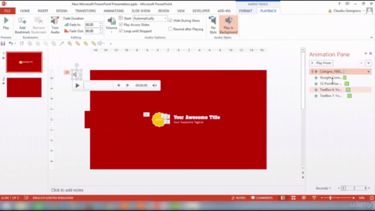Viewport: 375px width, 211px height.
Task: Switch to the DESIGN tab
Action: click(x=62, y=11)
